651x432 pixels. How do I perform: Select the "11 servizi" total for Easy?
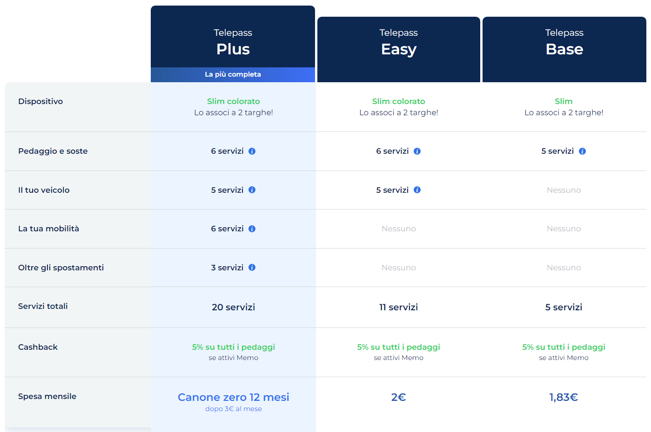pos(399,307)
